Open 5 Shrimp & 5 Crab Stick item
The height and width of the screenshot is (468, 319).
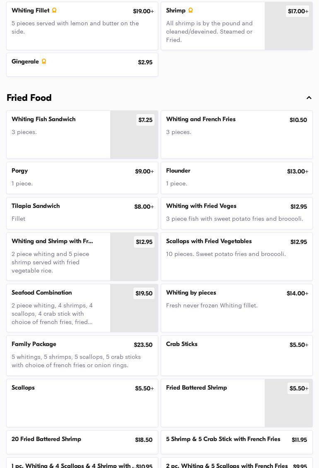pyautogui.click(x=237, y=442)
